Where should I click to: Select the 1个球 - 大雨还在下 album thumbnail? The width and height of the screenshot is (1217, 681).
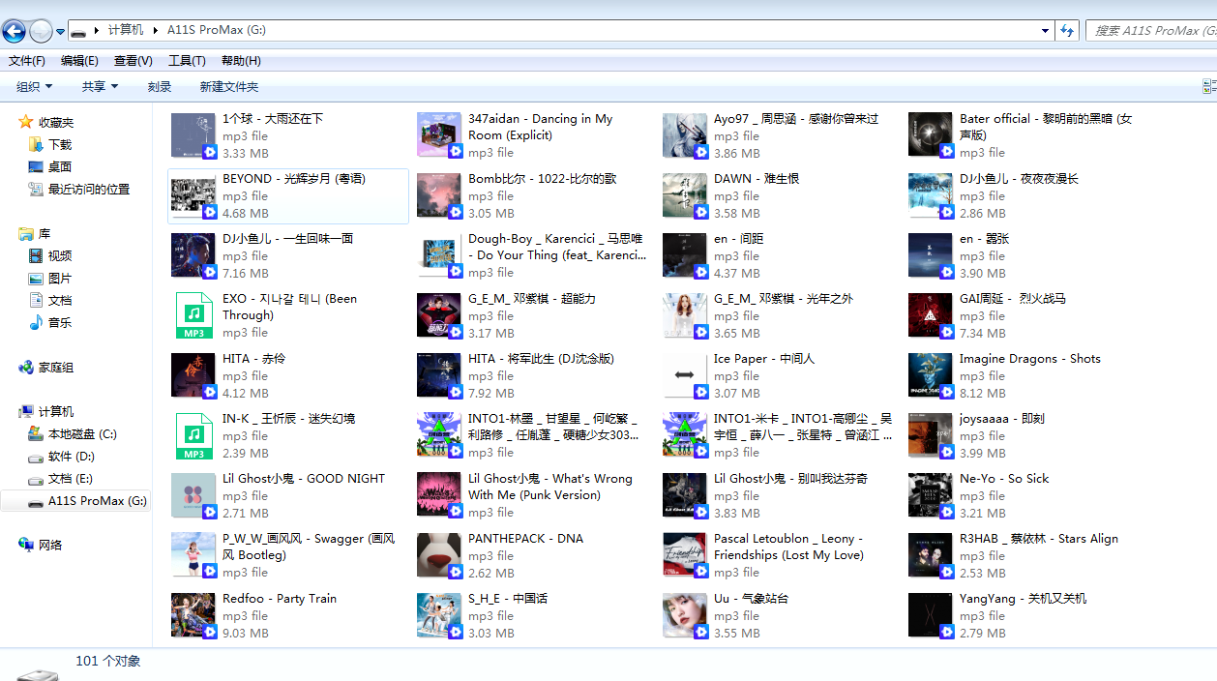(193, 135)
